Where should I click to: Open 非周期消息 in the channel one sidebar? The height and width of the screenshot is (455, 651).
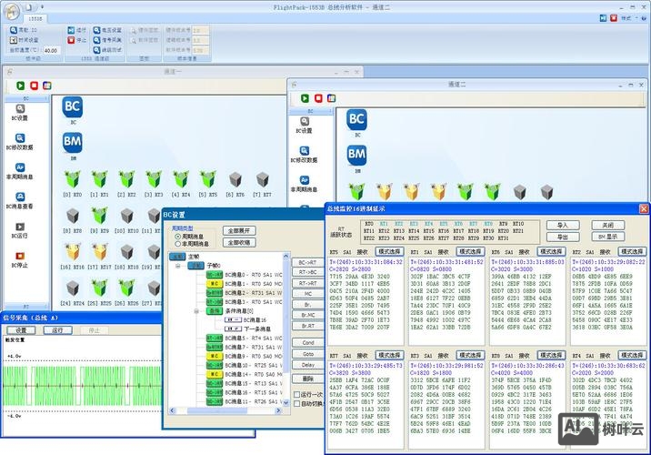pyautogui.click(x=19, y=173)
